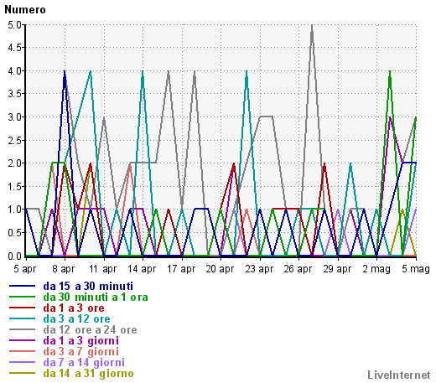Click the 'da 30 minuti a 1 ora' legend label
The height and width of the screenshot is (383, 436).
click(x=96, y=297)
